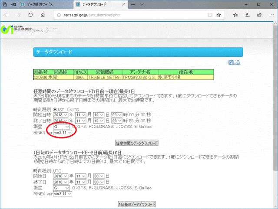Image resolution: width=278 pixels, height=209 pixels.
Task: Open the 終了日 day 08 dropdown
Action: coord(99,182)
